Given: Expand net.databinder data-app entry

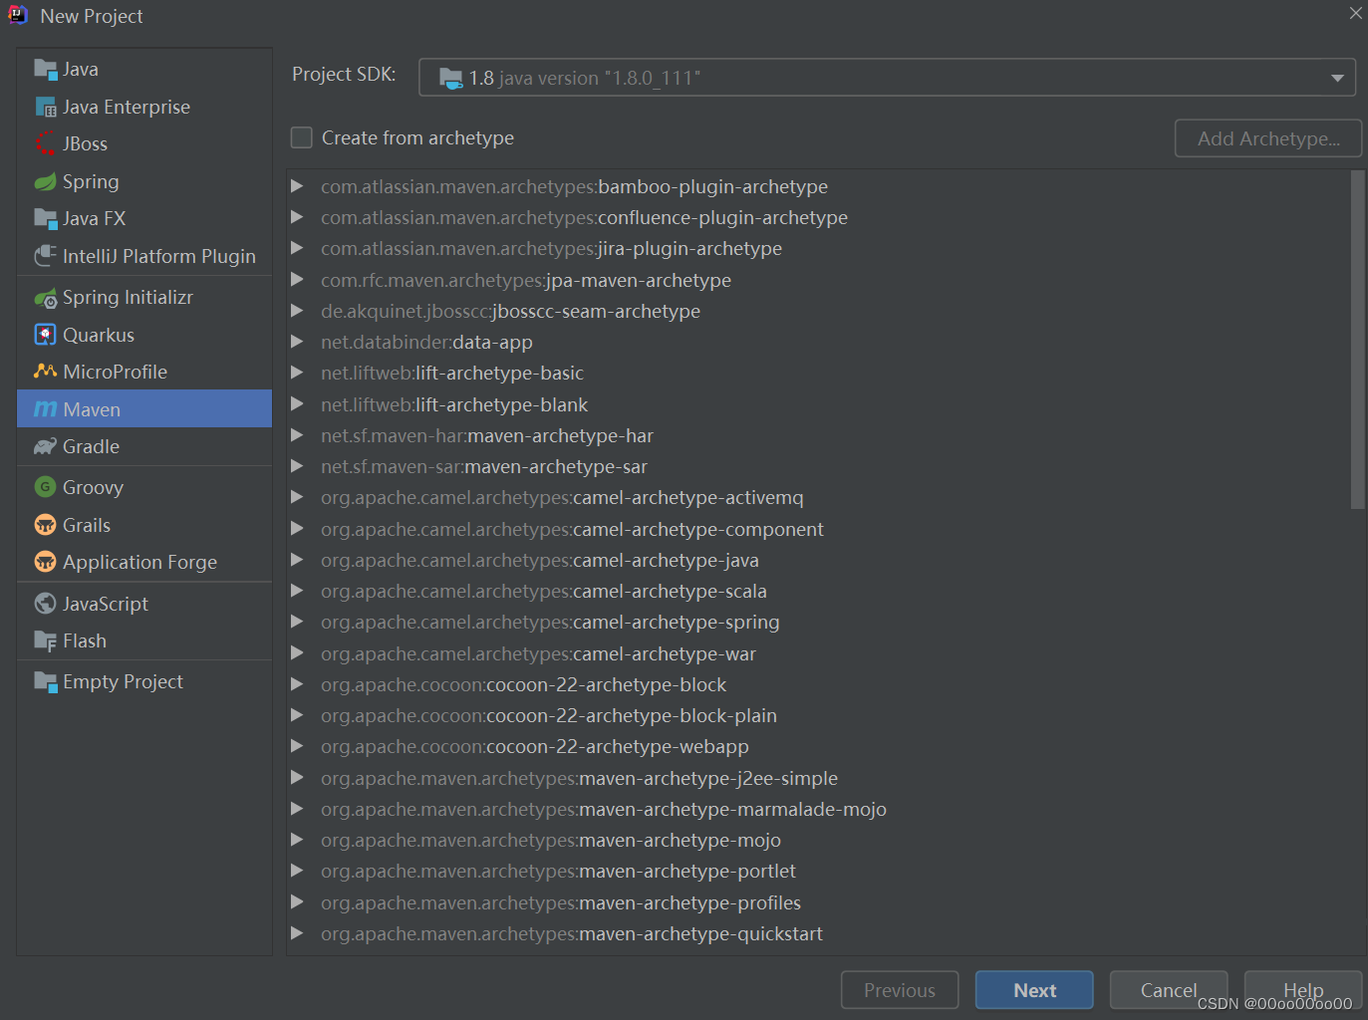Looking at the screenshot, I should click(297, 342).
